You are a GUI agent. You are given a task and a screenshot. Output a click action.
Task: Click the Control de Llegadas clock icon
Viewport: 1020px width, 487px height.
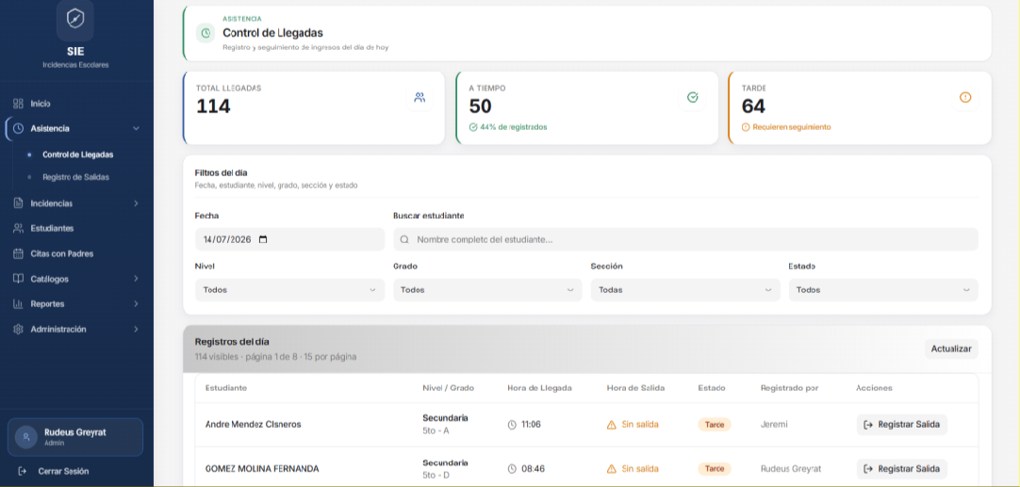[206, 33]
